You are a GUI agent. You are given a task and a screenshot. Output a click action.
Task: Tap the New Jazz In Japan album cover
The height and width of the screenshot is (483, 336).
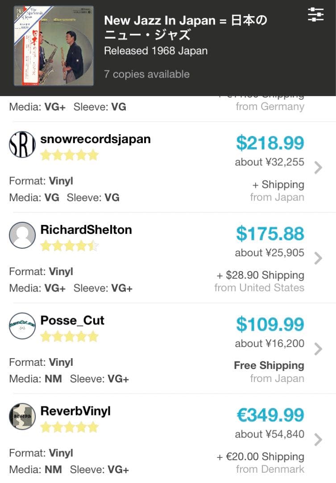point(54,46)
